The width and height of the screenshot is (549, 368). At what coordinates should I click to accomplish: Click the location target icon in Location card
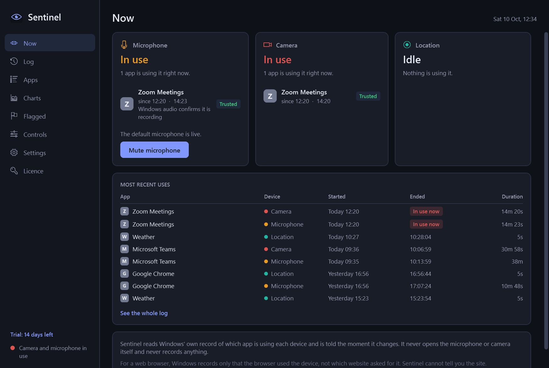(x=407, y=45)
